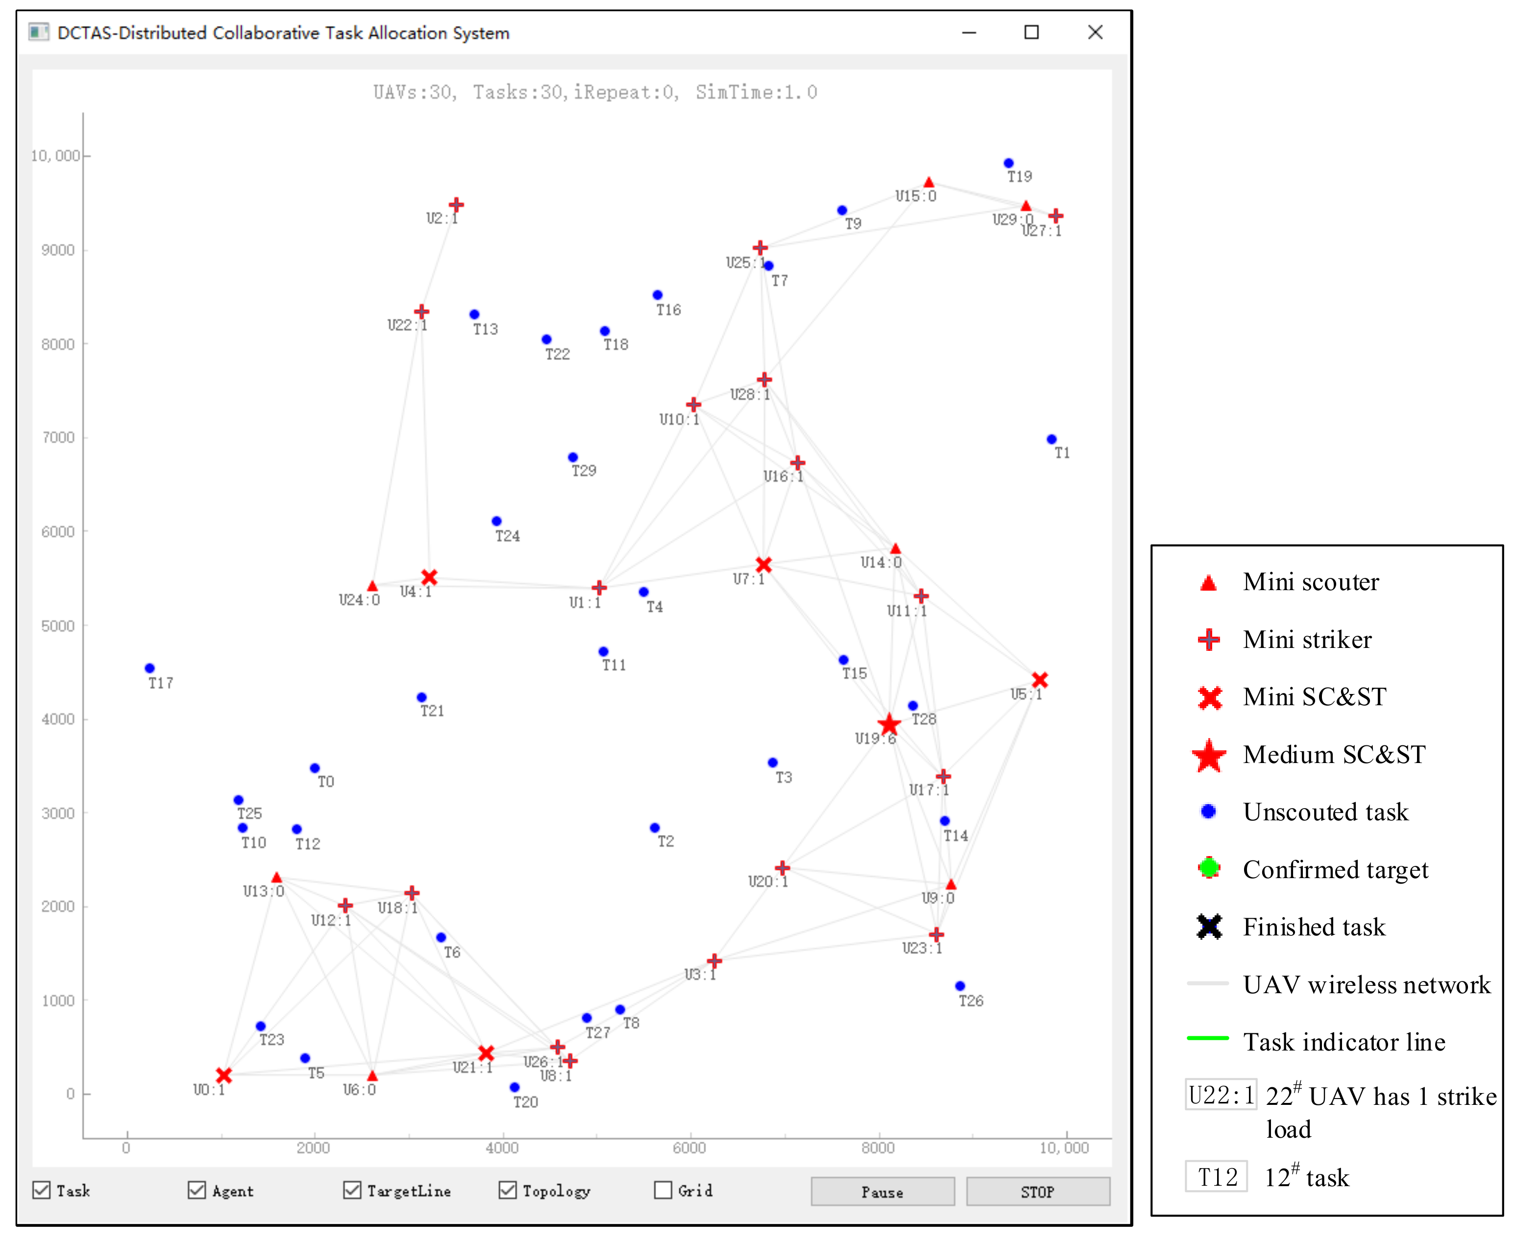
Task: Click the DCTAS window title icon
Action: 39,32
